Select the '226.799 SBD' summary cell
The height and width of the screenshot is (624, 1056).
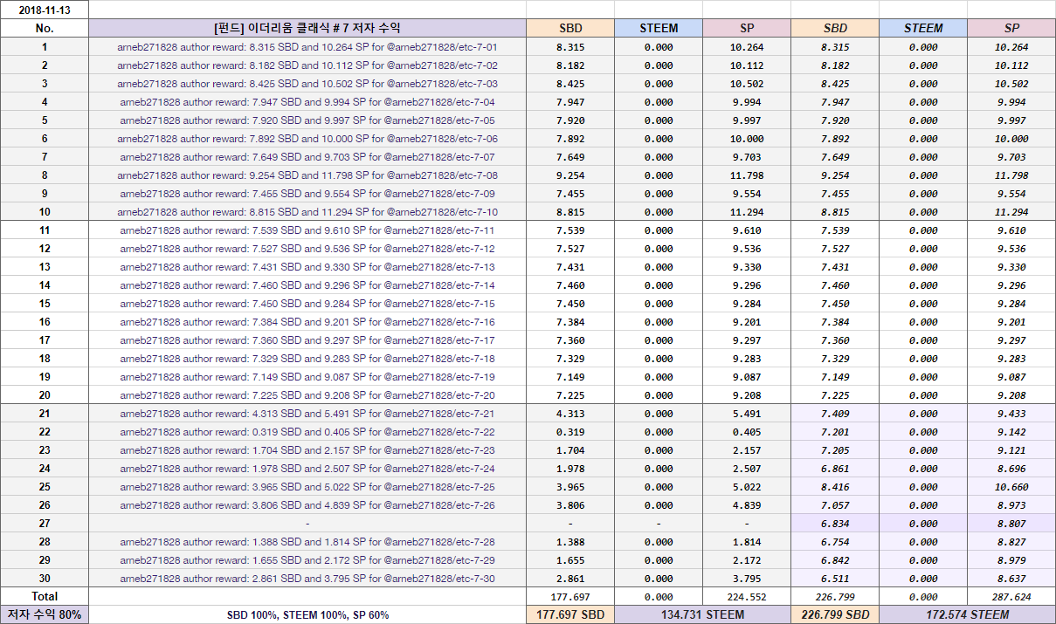835,614
